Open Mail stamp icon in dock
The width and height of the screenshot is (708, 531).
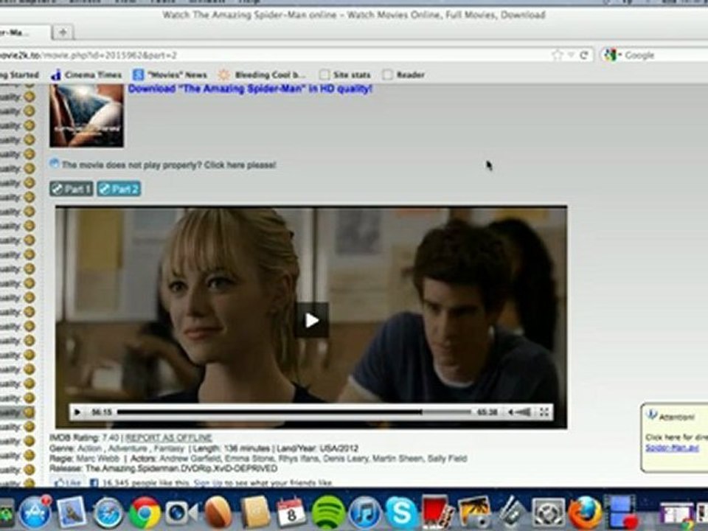tap(72, 513)
